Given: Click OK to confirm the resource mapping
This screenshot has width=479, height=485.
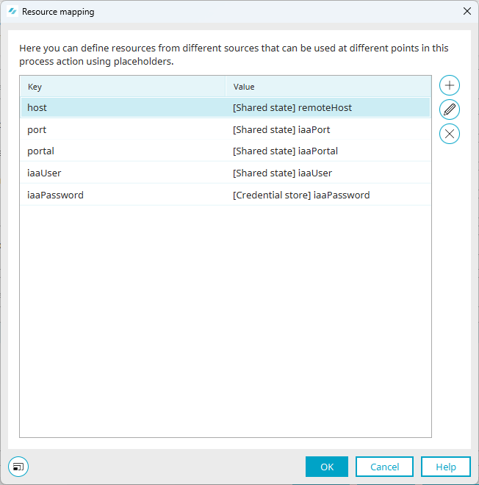Looking at the screenshot, I should click(327, 467).
